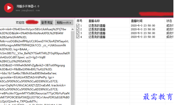Click the 直播名称 column header
Image resolution: width=175 pixels, height=105 pixels.
(94, 21)
